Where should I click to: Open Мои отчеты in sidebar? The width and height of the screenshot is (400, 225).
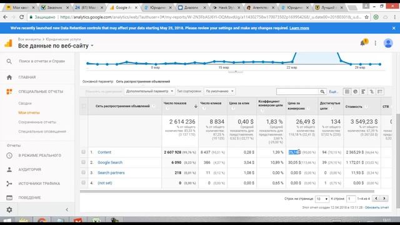click(x=29, y=112)
